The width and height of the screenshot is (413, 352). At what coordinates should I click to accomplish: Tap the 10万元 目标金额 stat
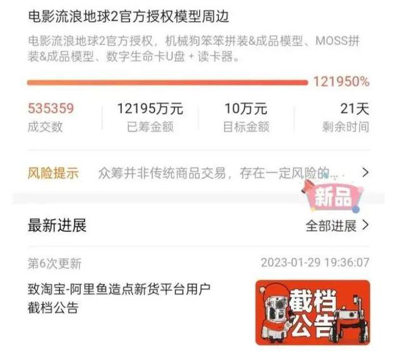coord(246,117)
